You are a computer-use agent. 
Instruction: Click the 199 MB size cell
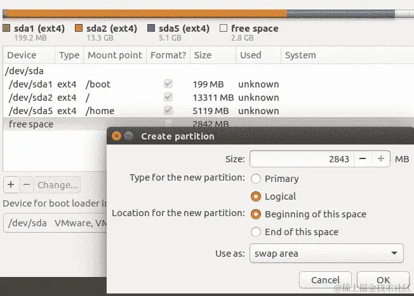pyautogui.click(x=208, y=84)
